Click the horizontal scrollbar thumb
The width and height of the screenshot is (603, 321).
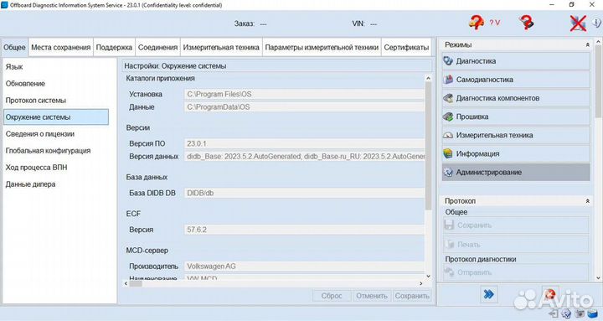136,283
